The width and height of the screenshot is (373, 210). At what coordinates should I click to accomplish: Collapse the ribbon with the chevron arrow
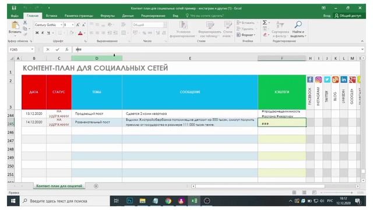pyautogui.click(x=362, y=41)
